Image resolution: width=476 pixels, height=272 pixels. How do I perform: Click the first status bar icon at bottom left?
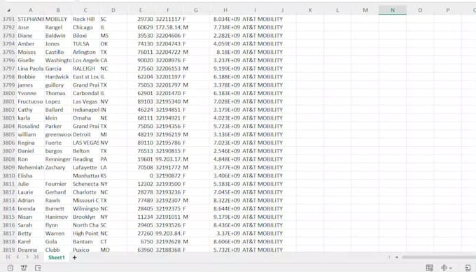point(10,268)
